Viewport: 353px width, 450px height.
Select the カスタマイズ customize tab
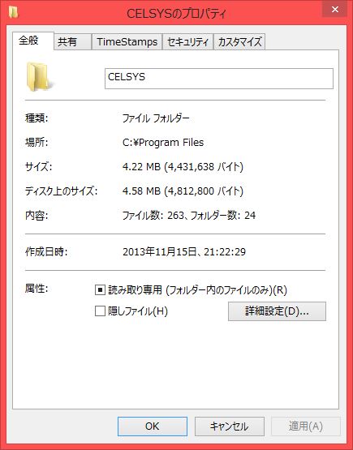[239, 42]
